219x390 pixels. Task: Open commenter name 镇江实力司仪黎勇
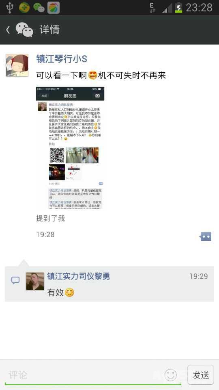click(x=78, y=276)
